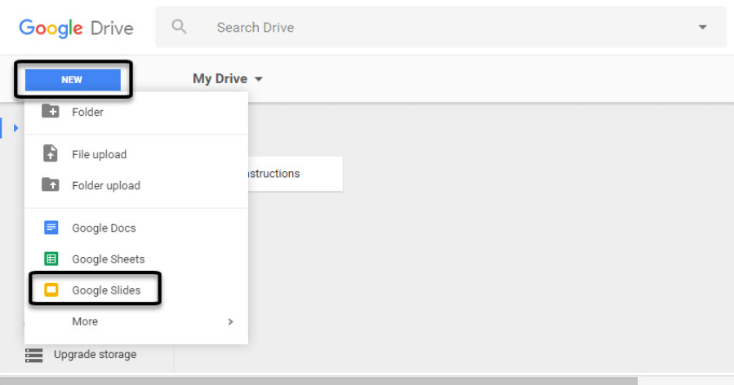Image resolution: width=734 pixels, height=385 pixels.
Task: Choose the Google Slides text label in menu
Action: [106, 290]
